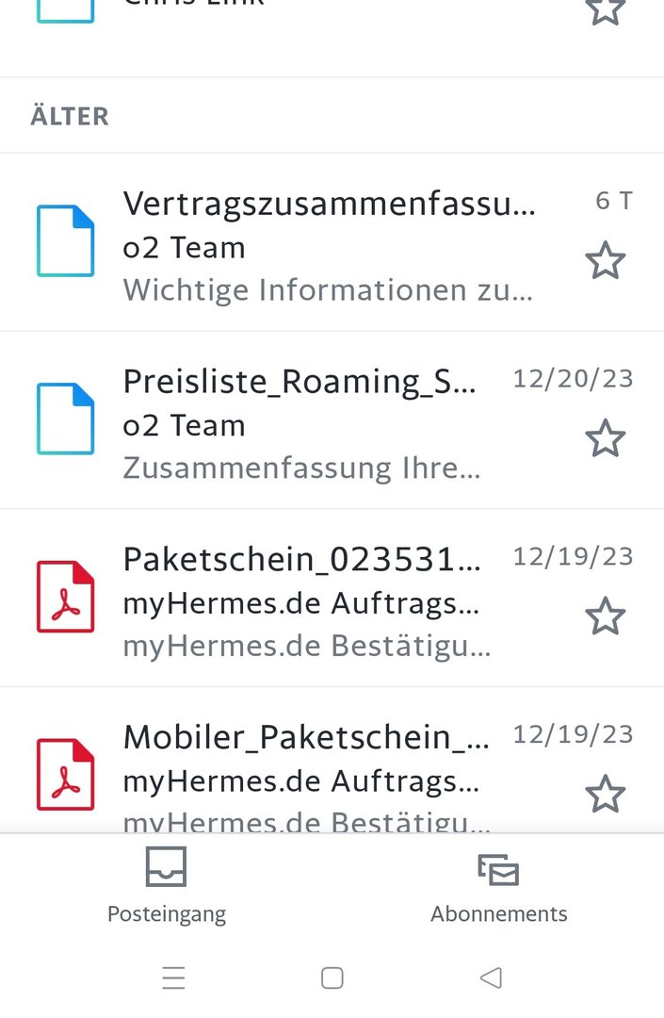Open the Mobiler_Paketschein document title
This screenshot has width=664, height=1018.
[305, 736]
